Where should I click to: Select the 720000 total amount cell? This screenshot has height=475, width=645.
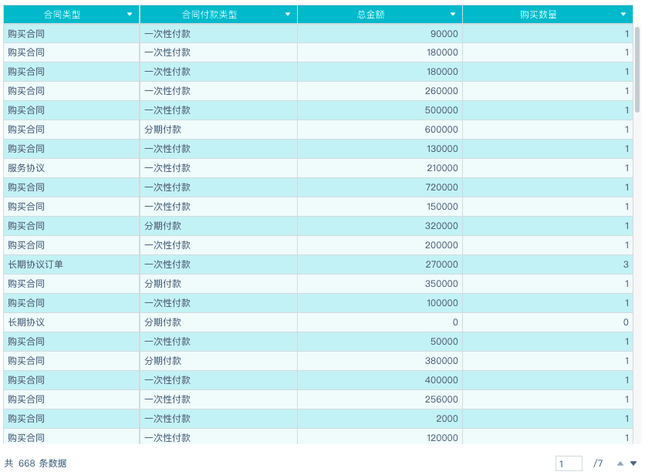point(442,187)
